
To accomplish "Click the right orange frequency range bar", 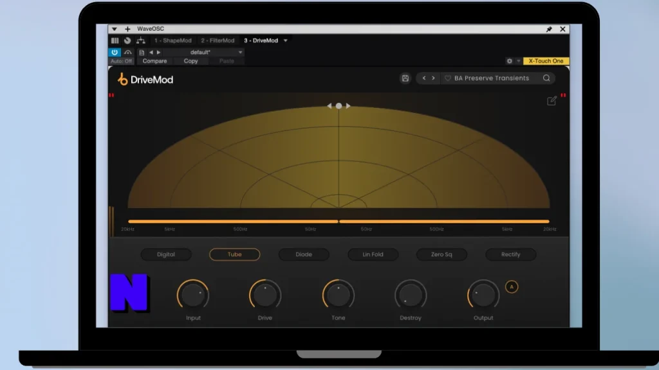I will (444, 221).
